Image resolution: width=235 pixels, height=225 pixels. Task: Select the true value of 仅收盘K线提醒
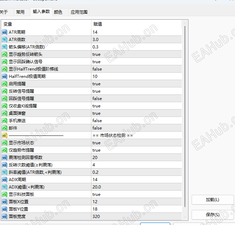(x=136, y=106)
